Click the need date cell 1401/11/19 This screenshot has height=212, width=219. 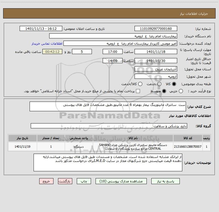click(x=22, y=147)
